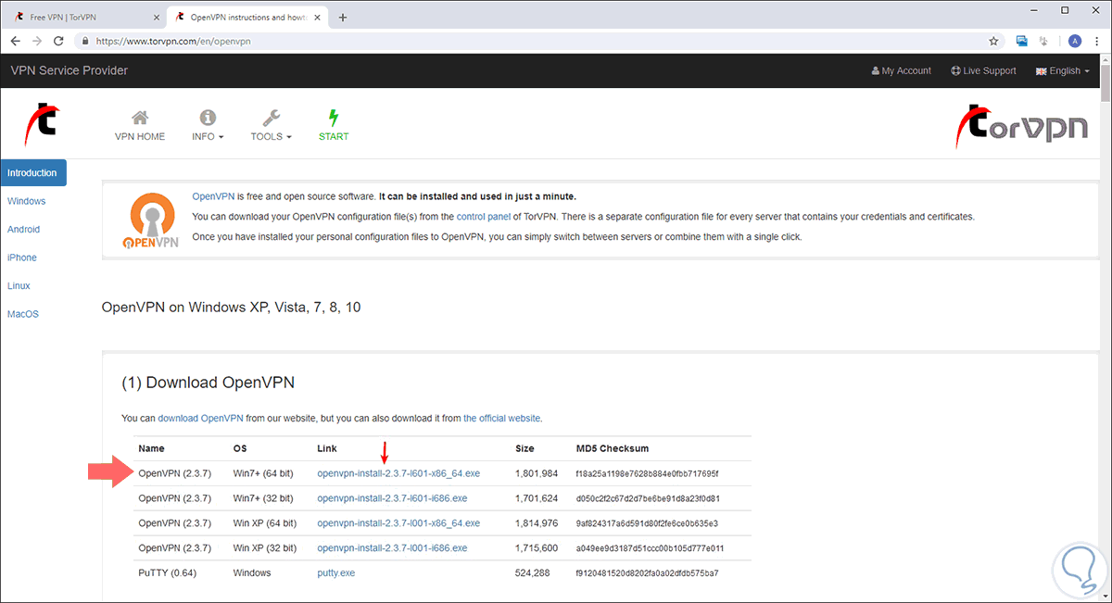Click the UK flag language icon
Viewport: 1112px width, 603px height.
(x=1041, y=71)
